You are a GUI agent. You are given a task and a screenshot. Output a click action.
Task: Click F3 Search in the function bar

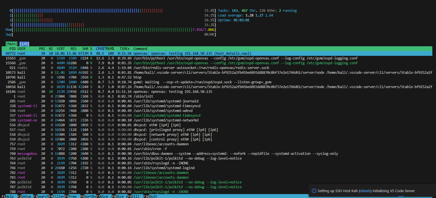pyautogui.click(x=43, y=196)
